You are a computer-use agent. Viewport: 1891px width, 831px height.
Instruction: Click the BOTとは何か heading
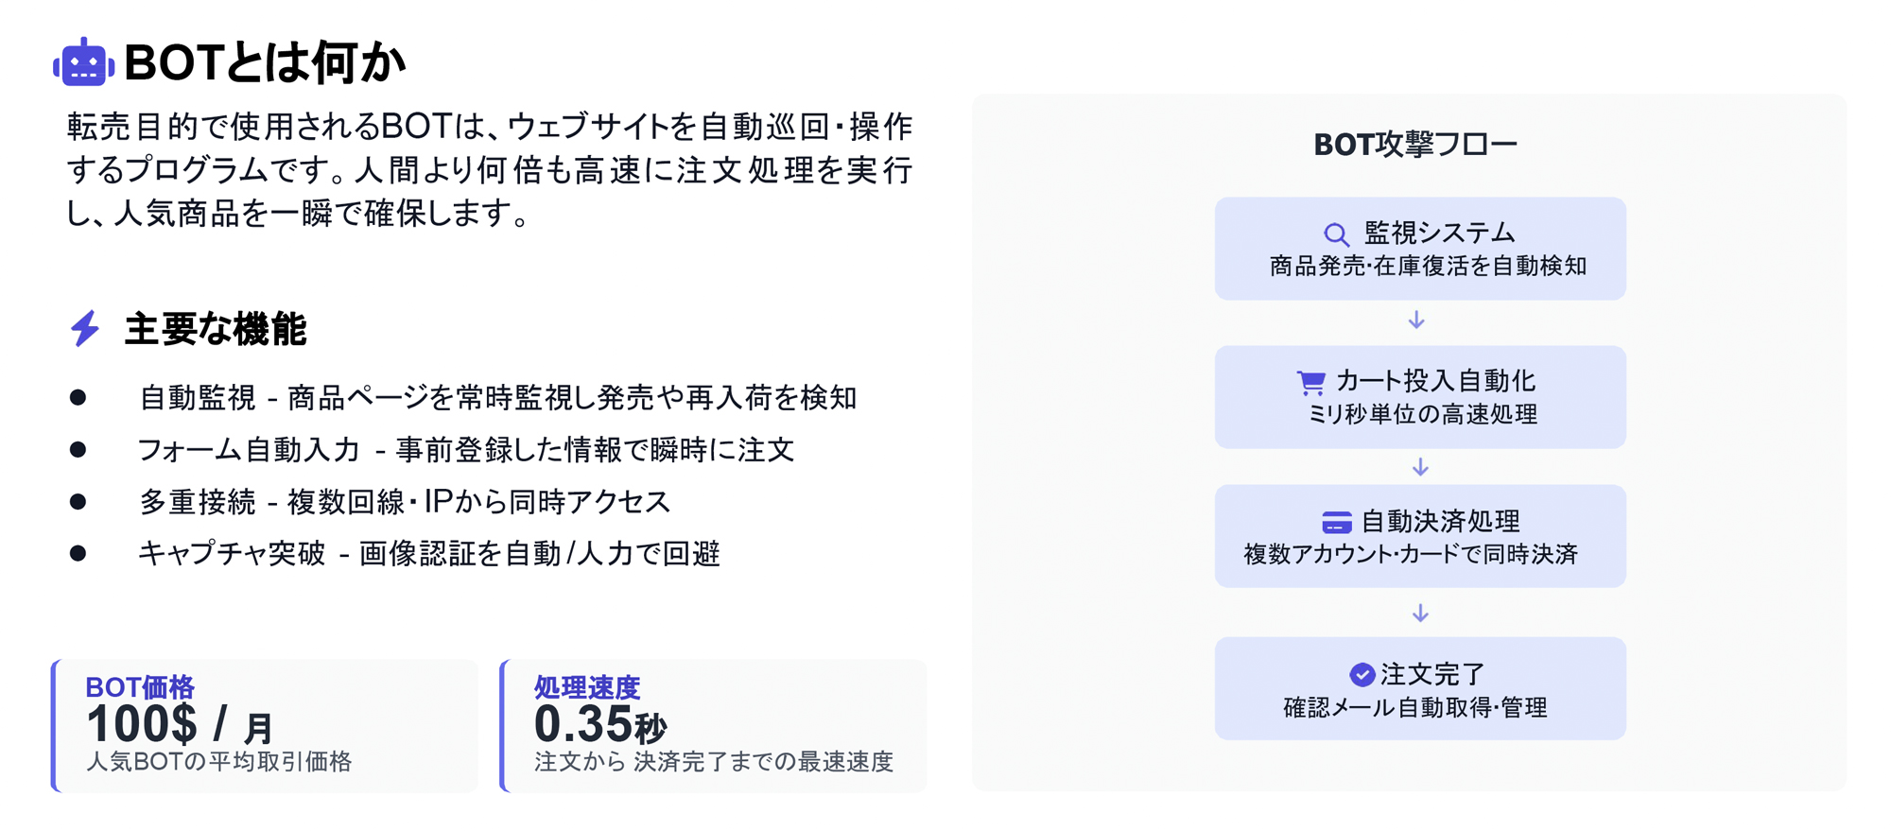(x=265, y=63)
